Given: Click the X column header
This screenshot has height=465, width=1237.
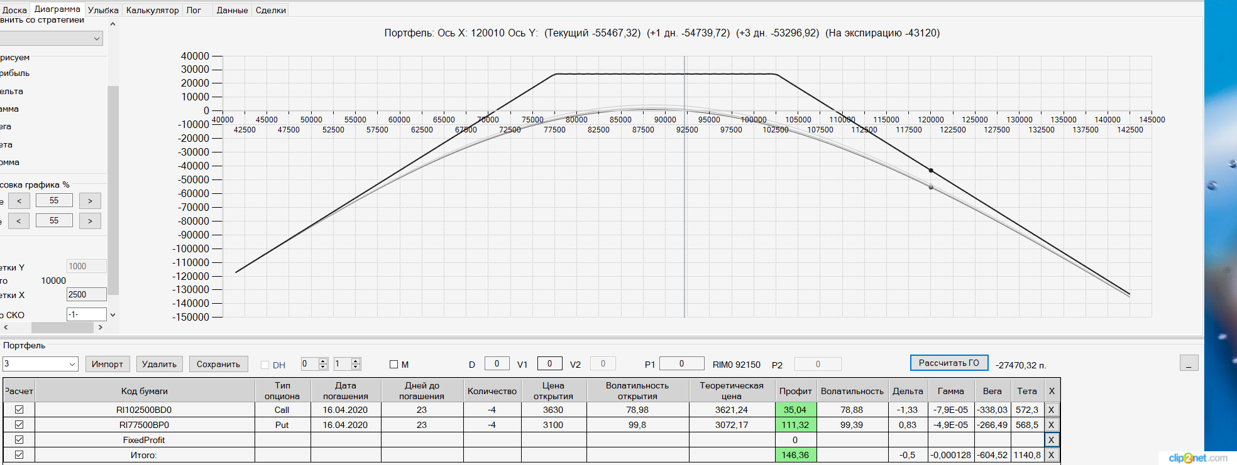Looking at the screenshot, I should [x=1052, y=391].
